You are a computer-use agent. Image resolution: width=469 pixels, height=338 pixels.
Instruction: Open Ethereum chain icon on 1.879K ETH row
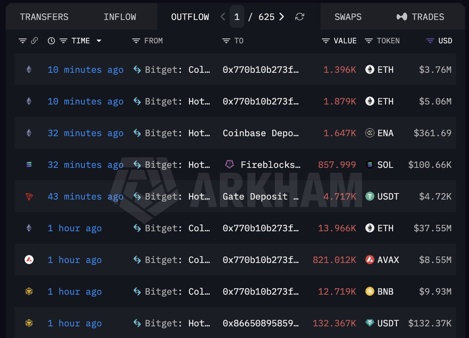click(x=29, y=101)
